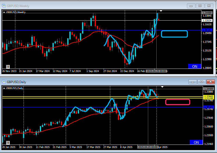
Task: Click the 1.32634 current price label in Weekly chart
Action: (207, 21)
